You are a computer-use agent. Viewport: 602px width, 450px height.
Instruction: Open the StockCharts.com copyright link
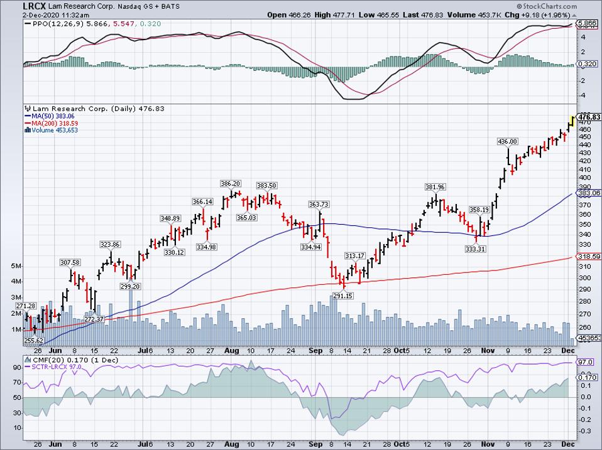[547, 6]
